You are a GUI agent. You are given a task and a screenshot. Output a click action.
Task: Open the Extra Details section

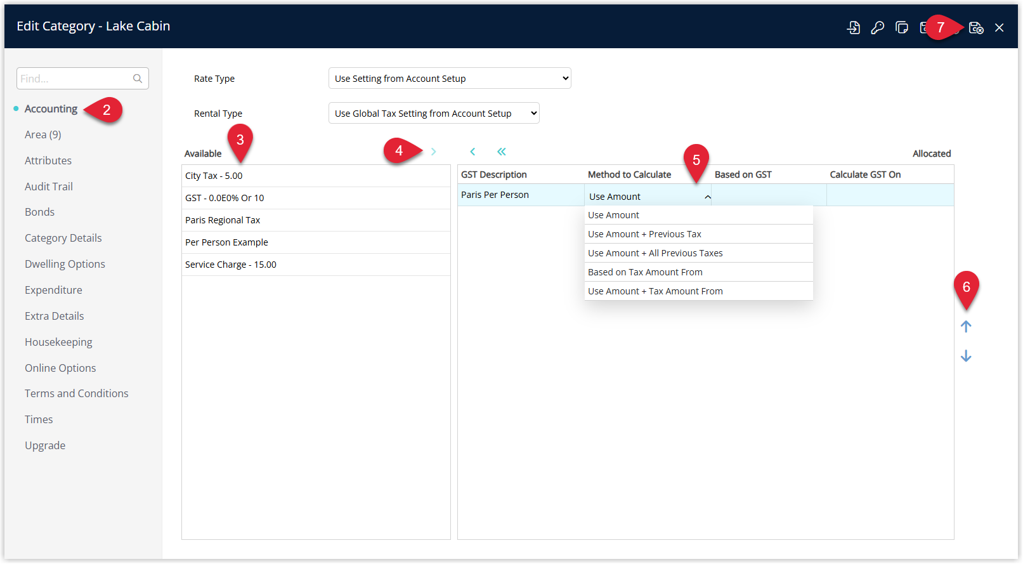click(55, 316)
